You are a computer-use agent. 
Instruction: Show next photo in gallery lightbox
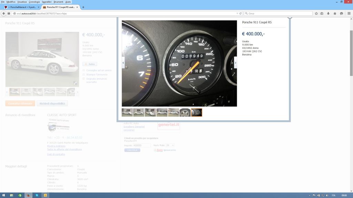point(235,63)
